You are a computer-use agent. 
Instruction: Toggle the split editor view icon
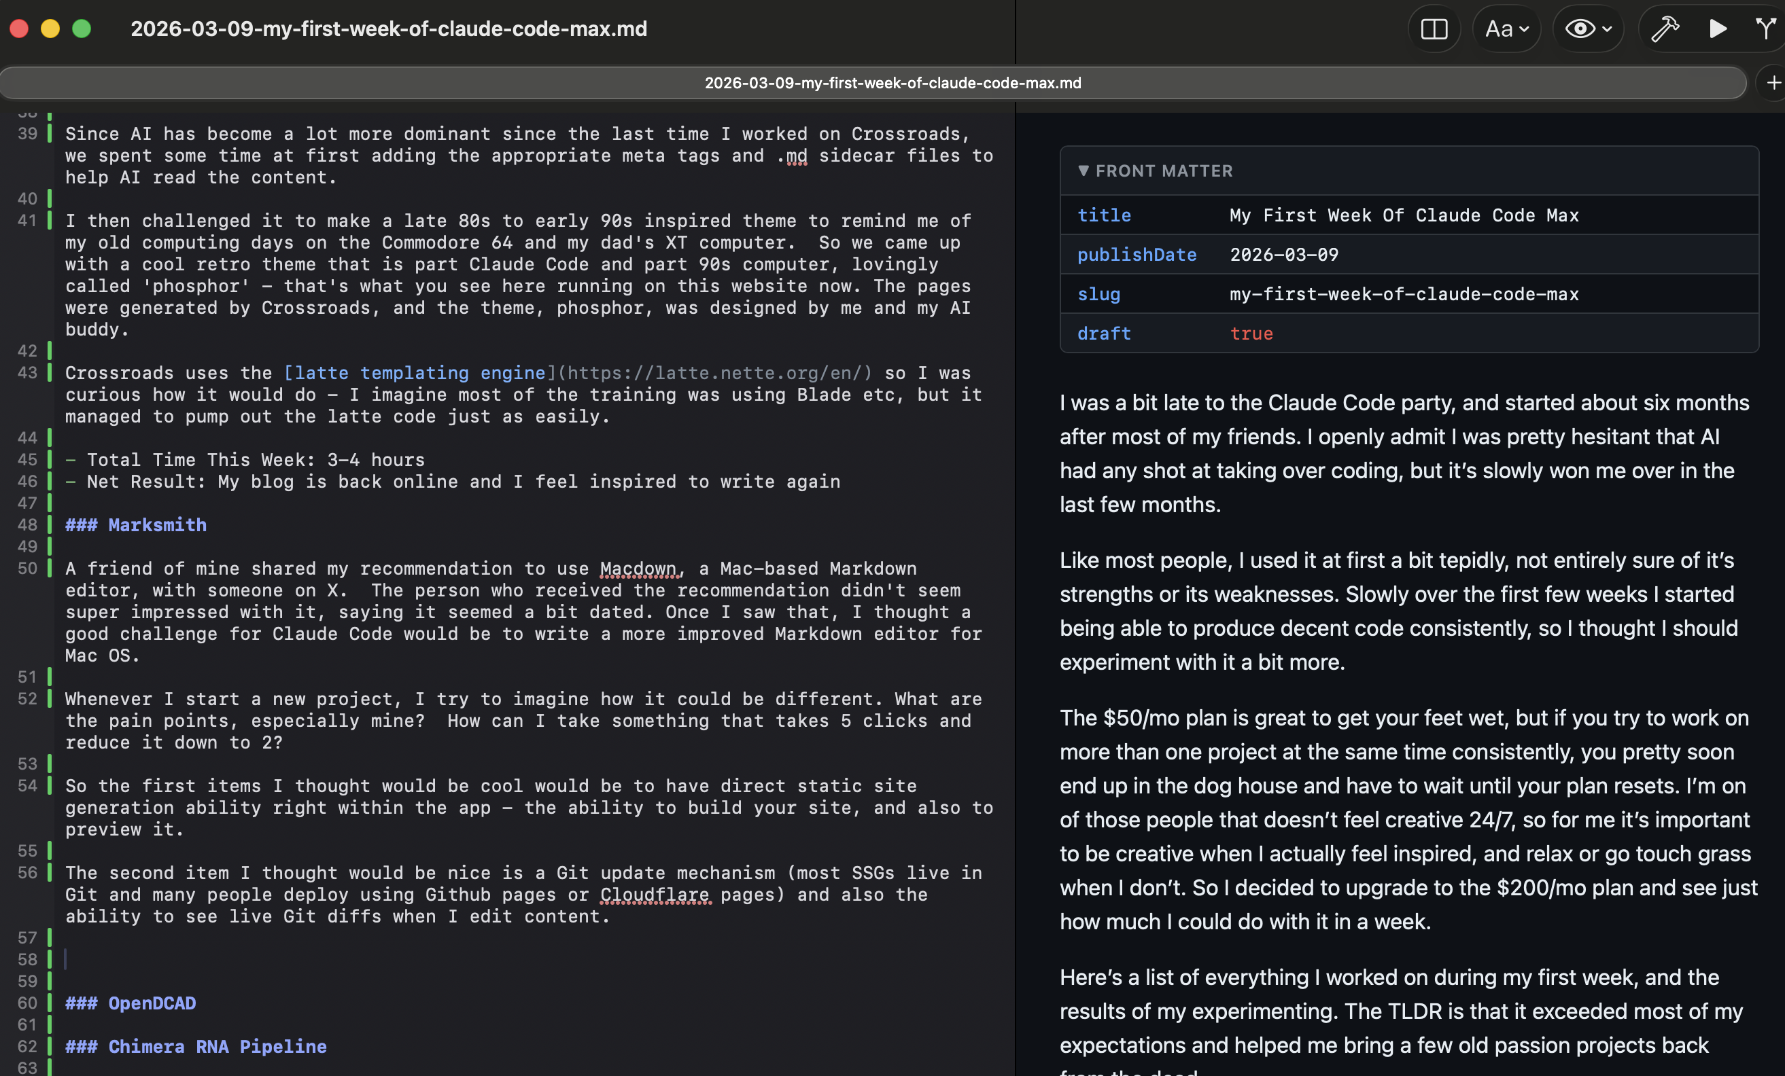tap(1434, 29)
